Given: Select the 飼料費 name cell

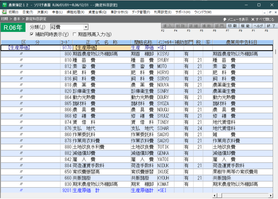Looking at the screenshot, I should pos(102,79).
